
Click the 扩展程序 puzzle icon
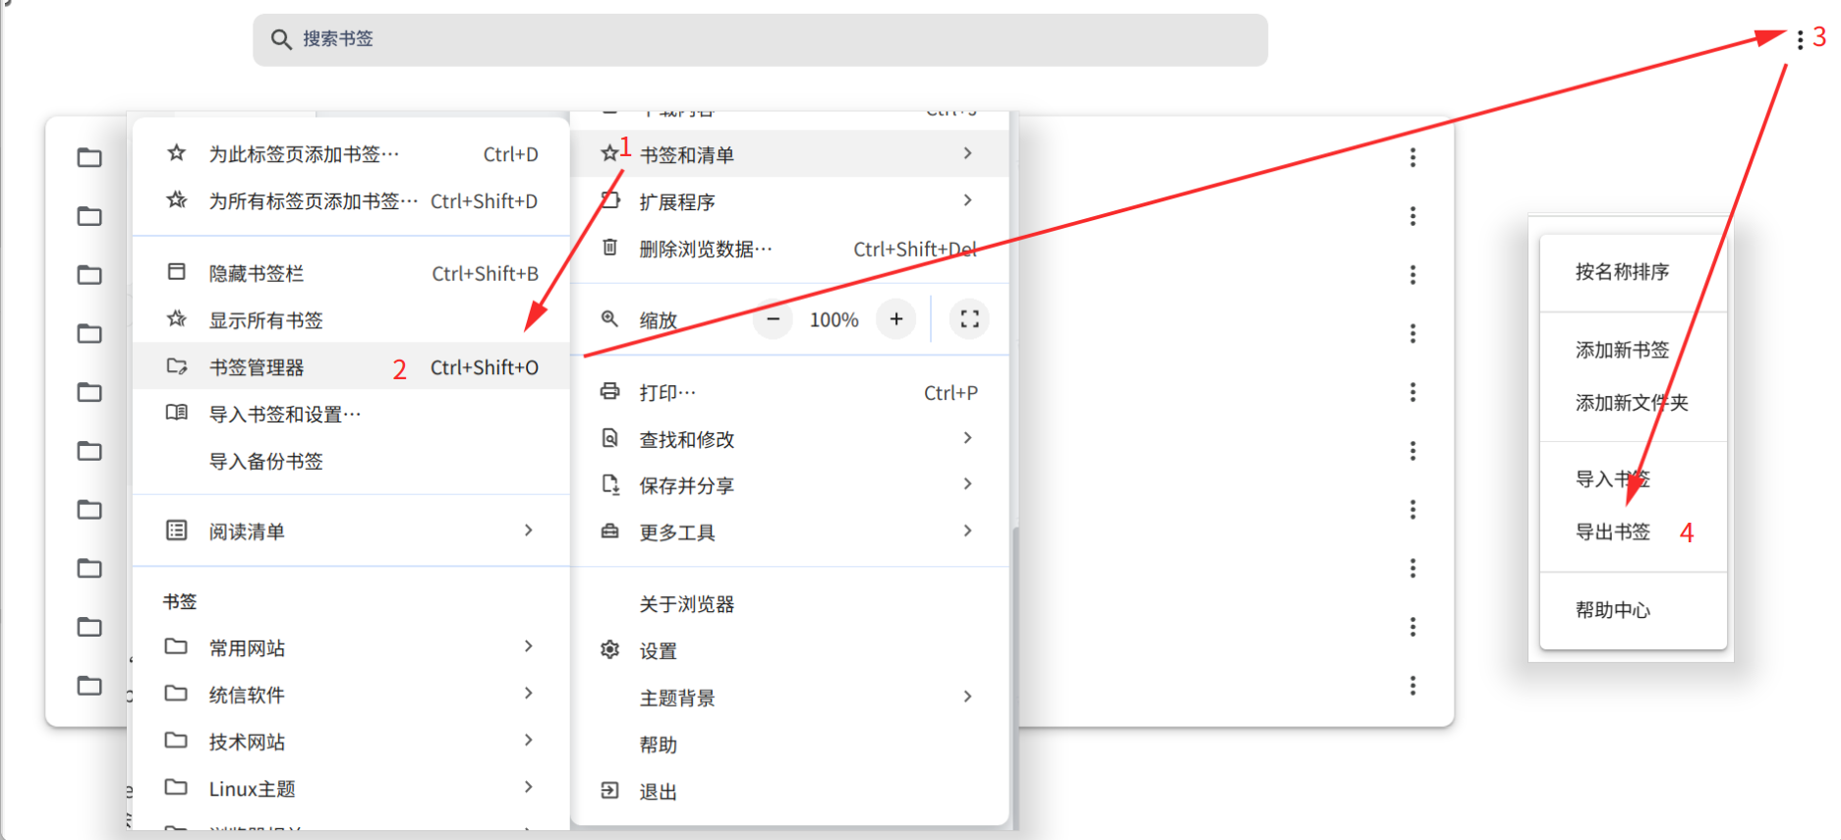(x=610, y=200)
